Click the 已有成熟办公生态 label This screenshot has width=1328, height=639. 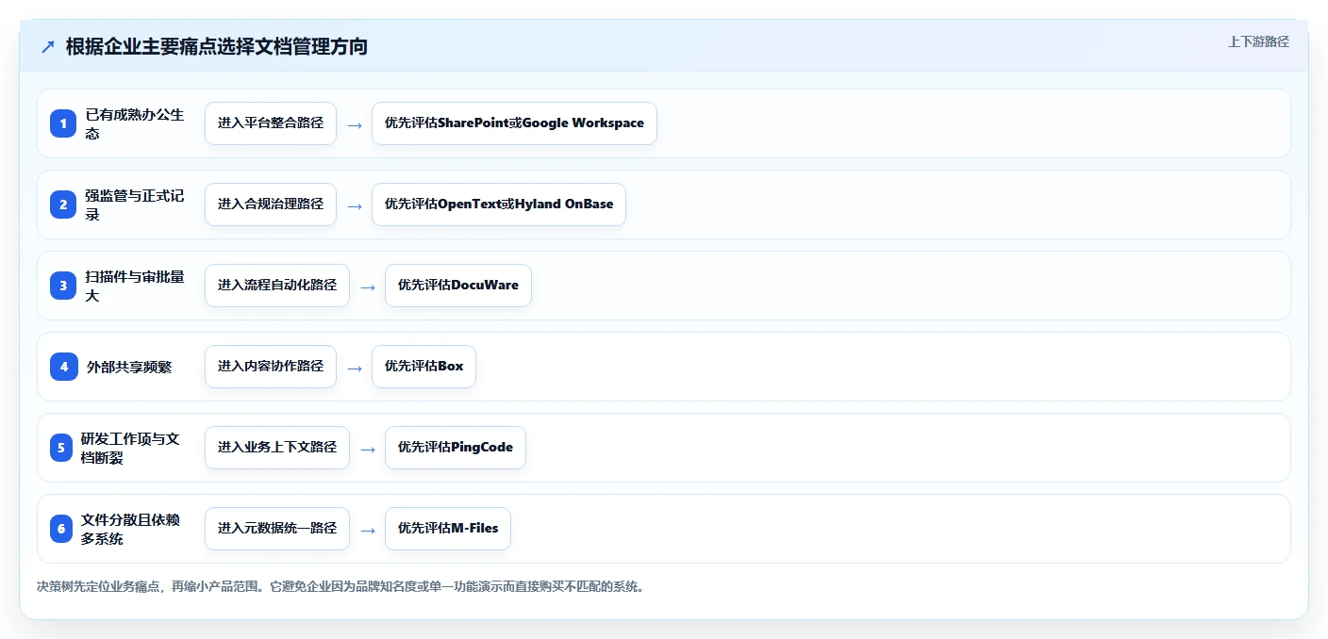tap(134, 123)
